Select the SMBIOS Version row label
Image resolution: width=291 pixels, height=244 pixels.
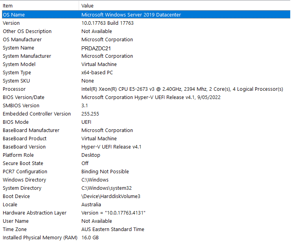[21, 106]
